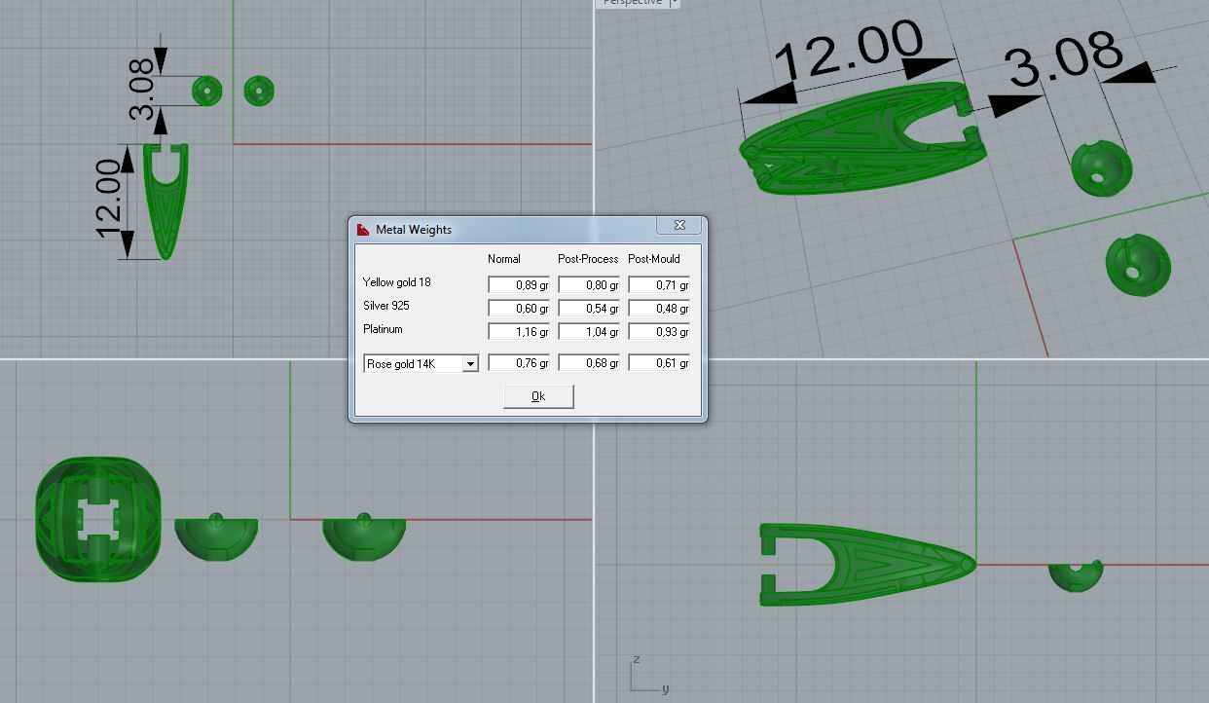Click the Yellow gold 18 row label
This screenshot has height=703, width=1209.
click(x=396, y=282)
